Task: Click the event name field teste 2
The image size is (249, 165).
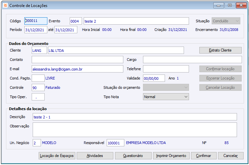Action: (x=136, y=21)
